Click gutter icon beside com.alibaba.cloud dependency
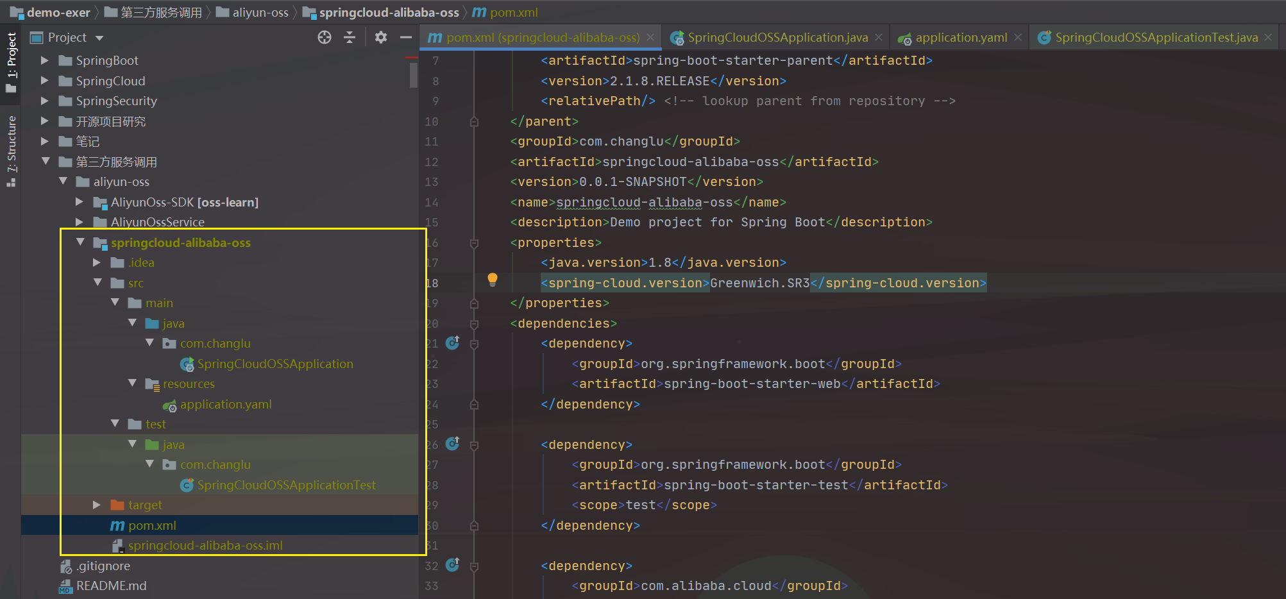The width and height of the screenshot is (1286, 599). pyautogui.click(x=453, y=565)
